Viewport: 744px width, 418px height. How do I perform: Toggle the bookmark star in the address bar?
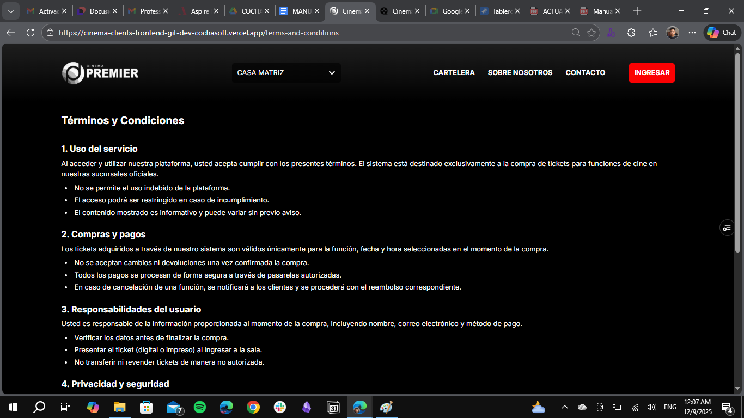click(591, 32)
